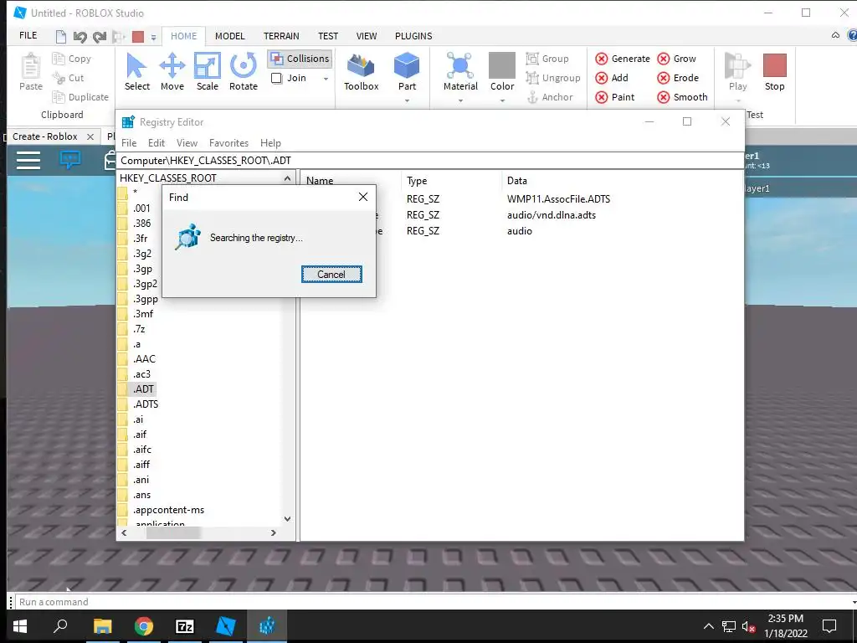Select the Create - Roblox document tab
The image size is (857, 643).
pos(45,136)
